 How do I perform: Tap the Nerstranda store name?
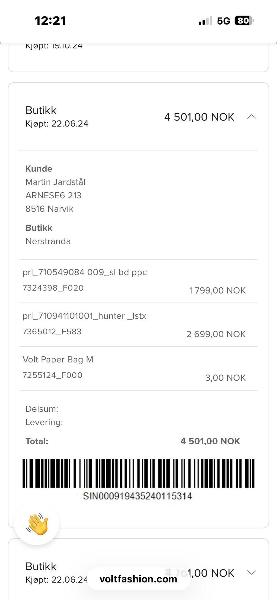click(x=48, y=241)
